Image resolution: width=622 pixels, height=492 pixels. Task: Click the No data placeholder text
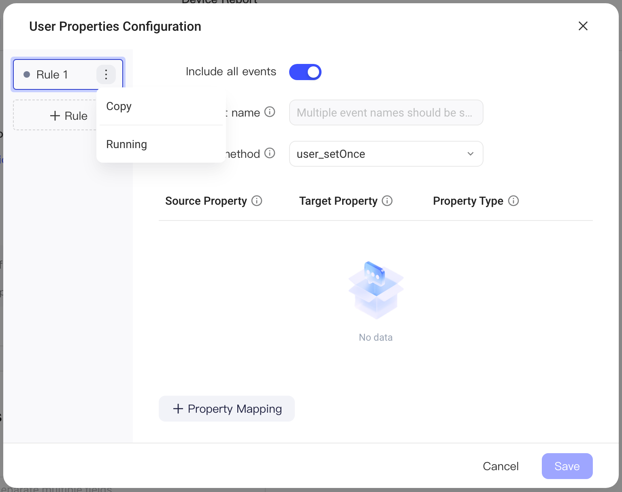coord(376,337)
